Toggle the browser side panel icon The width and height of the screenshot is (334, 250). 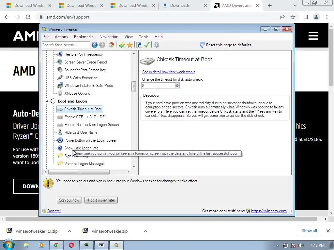point(306,17)
